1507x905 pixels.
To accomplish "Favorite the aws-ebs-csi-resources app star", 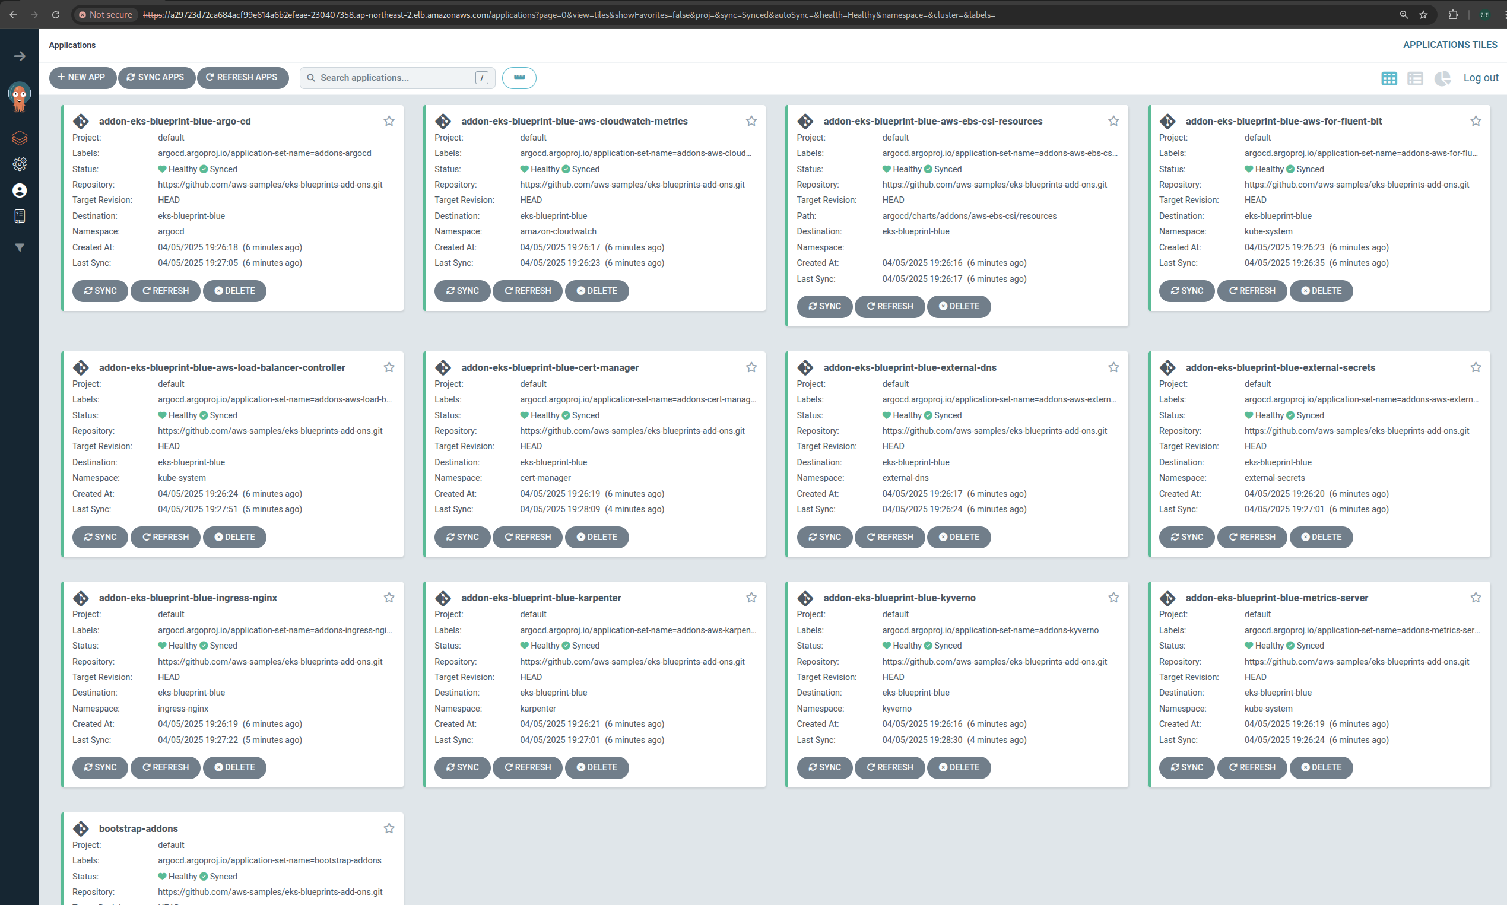I will pos(1113,121).
